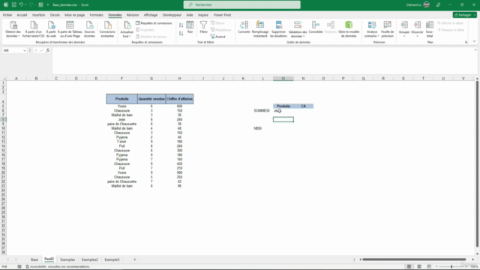Open Sources récentes
This screenshot has width=480, height=270.
pyautogui.click(x=89, y=29)
